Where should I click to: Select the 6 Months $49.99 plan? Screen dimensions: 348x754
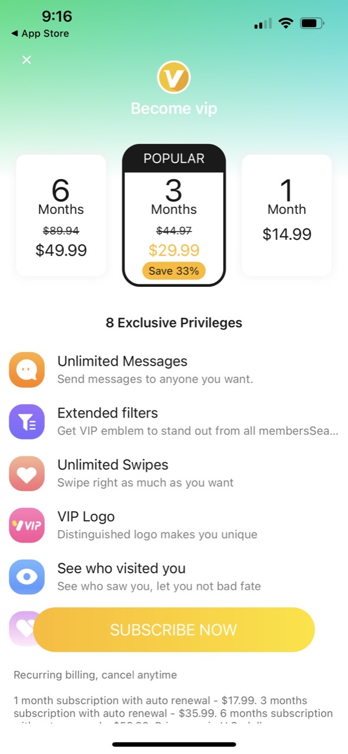tap(61, 216)
